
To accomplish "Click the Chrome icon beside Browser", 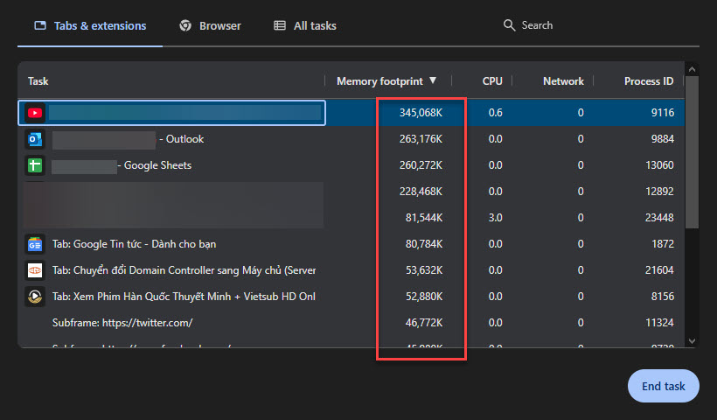I will 185,26.
